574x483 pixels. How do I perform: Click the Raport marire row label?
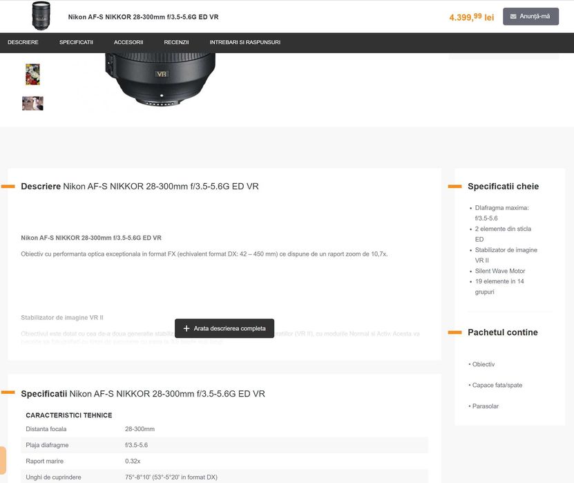click(x=45, y=461)
